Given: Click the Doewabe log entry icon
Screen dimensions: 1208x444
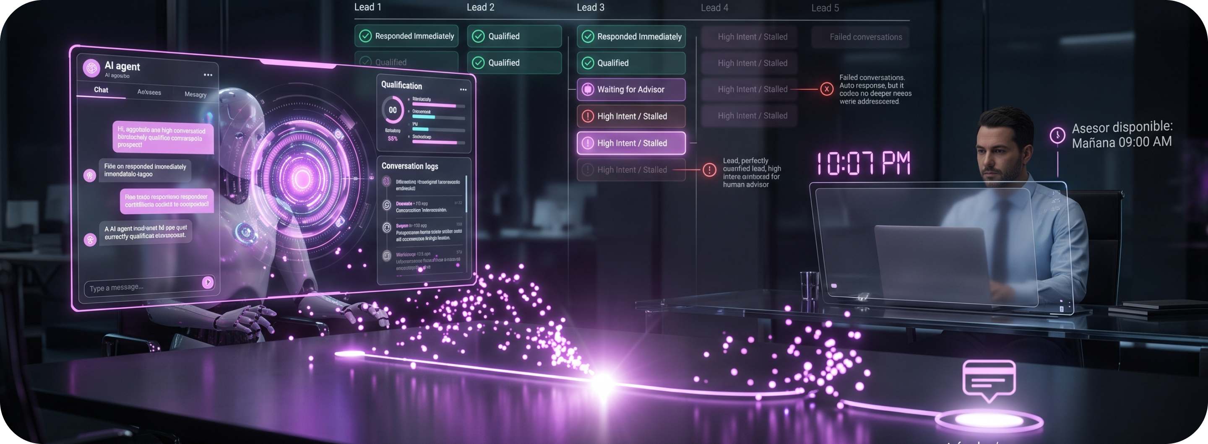Looking at the screenshot, I should point(387,205).
